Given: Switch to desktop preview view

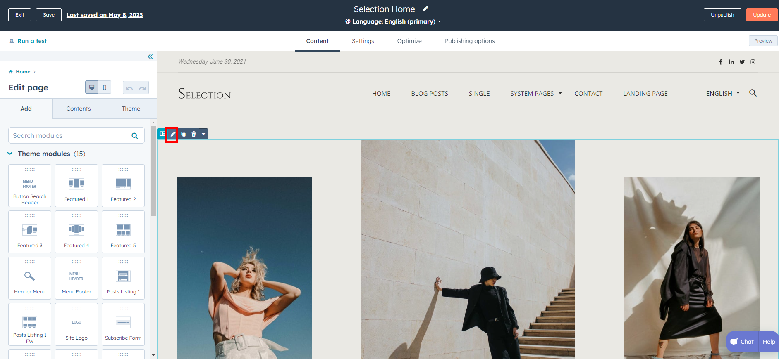Looking at the screenshot, I should 92,87.
